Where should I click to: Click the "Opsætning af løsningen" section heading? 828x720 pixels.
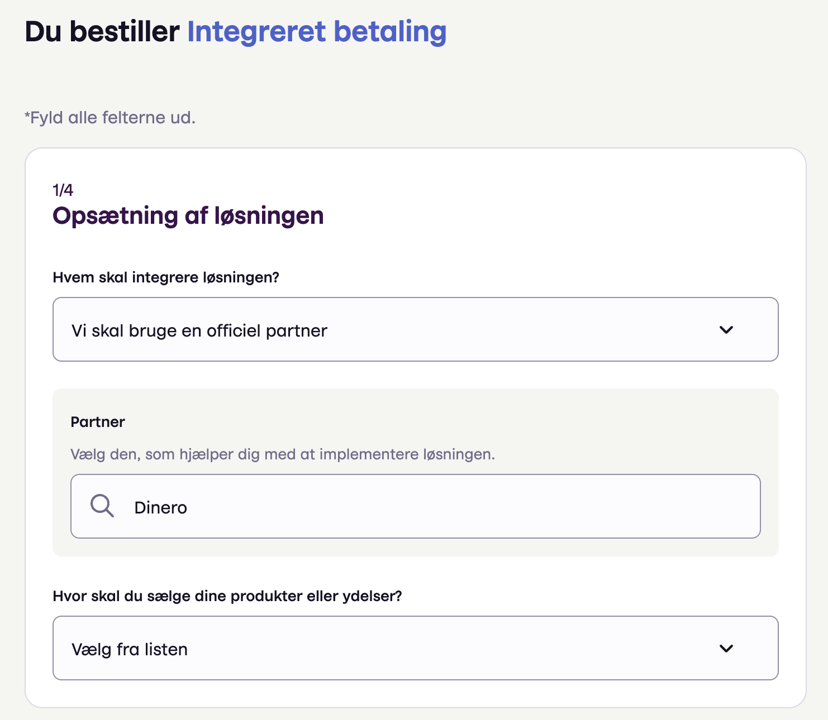tap(188, 216)
